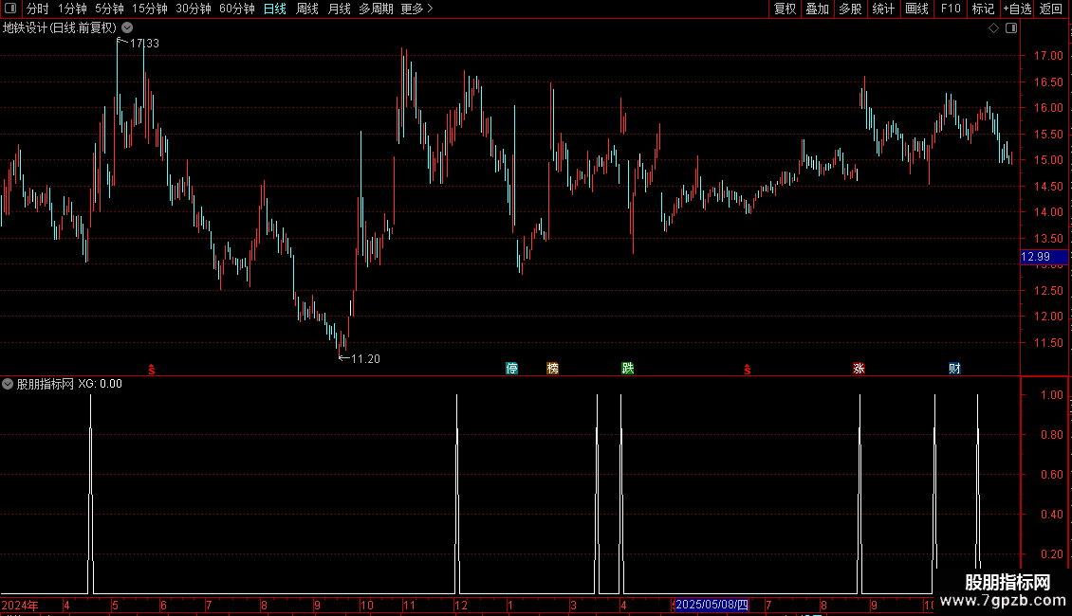The width and height of the screenshot is (1072, 616).
Task: Click the 12.99 current price label
Action: (x=1044, y=257)
